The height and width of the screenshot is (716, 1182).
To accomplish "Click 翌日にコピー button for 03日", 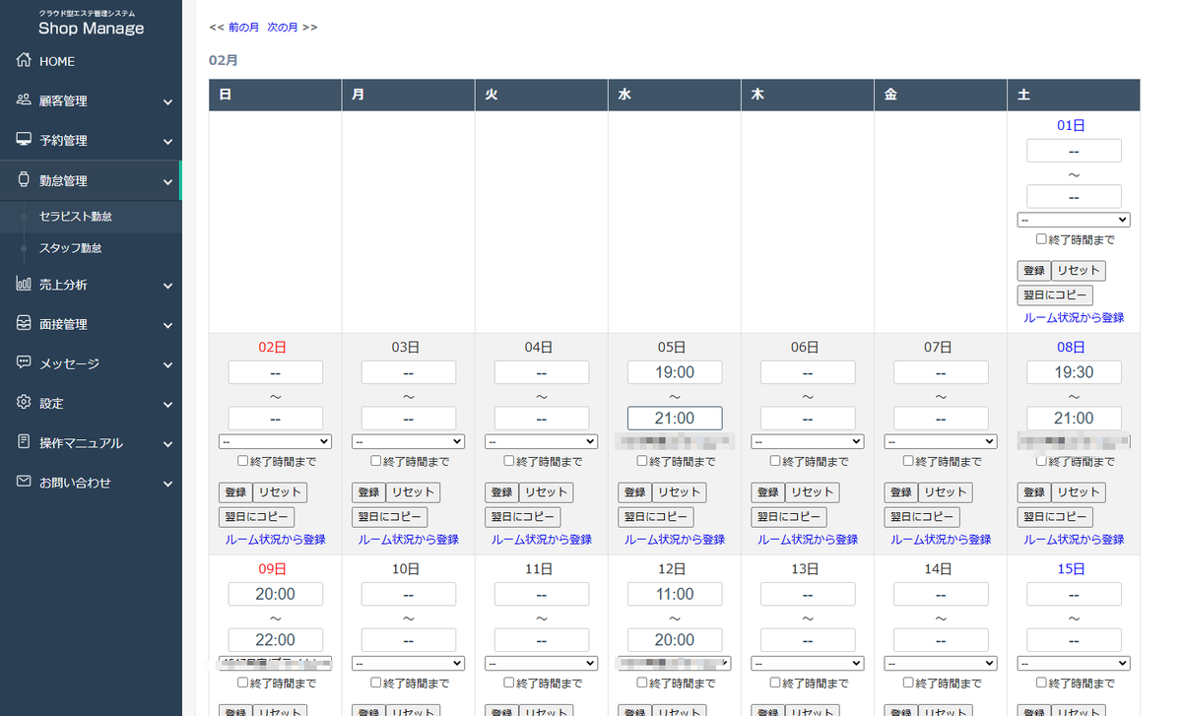I will [x=389, y=517].
